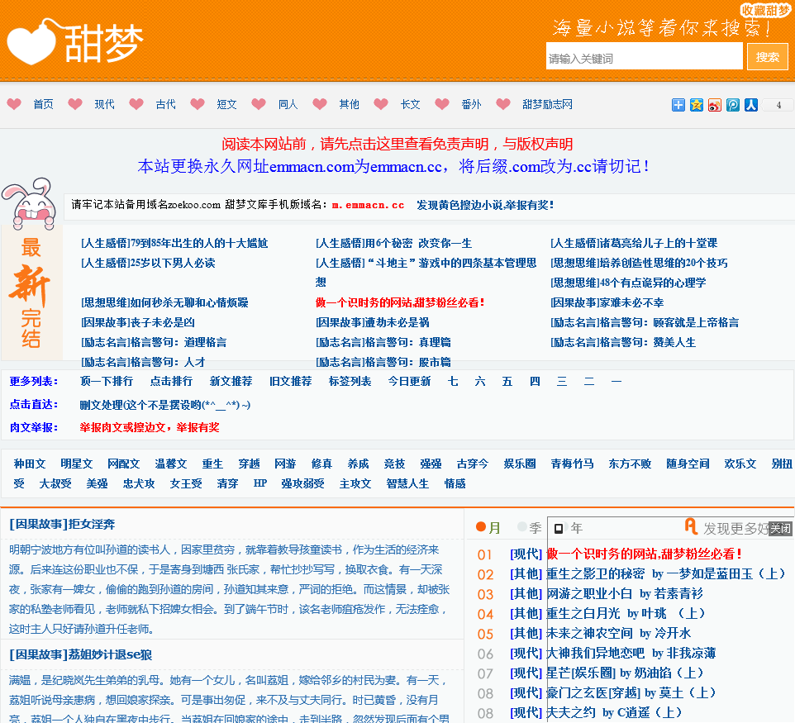Open article 48个有点诡异的心理学
The image size is (795, 723).
(x=628, y=283)
